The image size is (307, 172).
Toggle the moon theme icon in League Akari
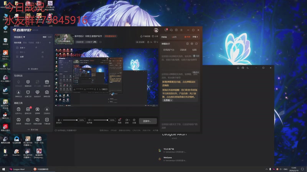248,68
